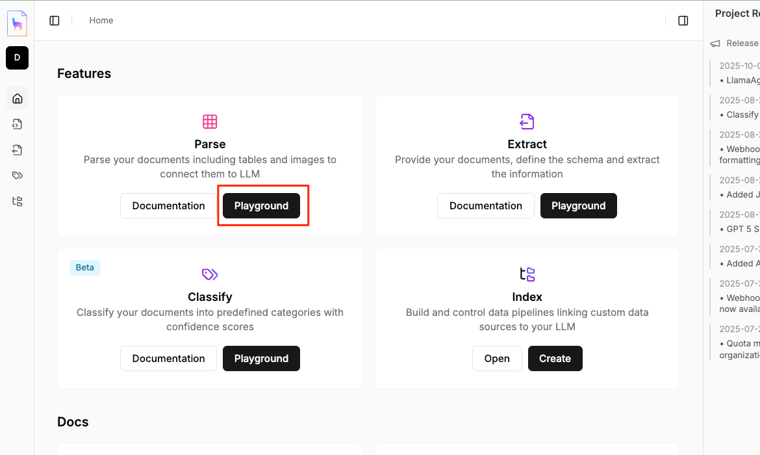Toggle the left sidebar panel
Viewport: 760px width, 455px height.
(x=55, y=21)
